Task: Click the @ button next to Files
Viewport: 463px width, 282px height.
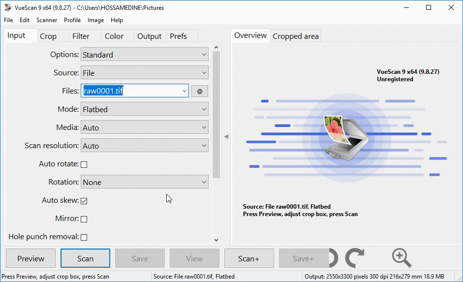Action: point(200,91)
